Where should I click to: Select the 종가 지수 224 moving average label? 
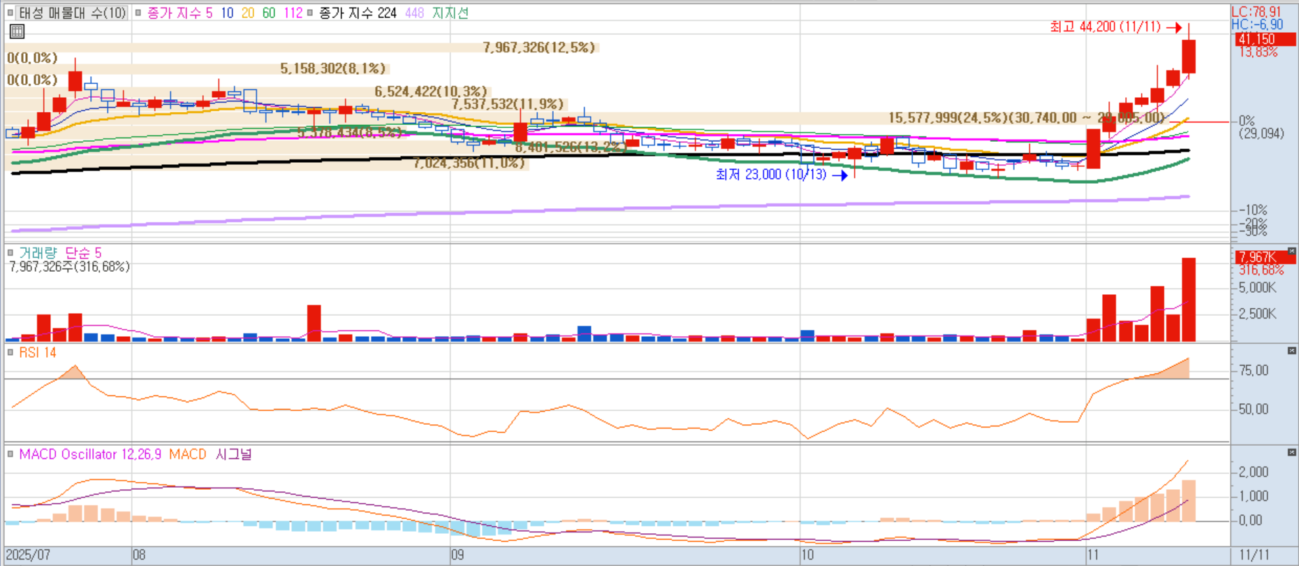(358, 13)
